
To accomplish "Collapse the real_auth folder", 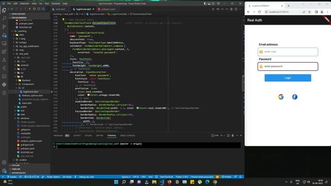I will point(24,54).
